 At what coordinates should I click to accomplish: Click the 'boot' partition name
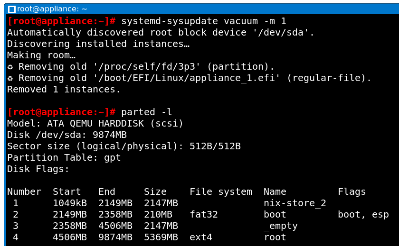(275, 215)
